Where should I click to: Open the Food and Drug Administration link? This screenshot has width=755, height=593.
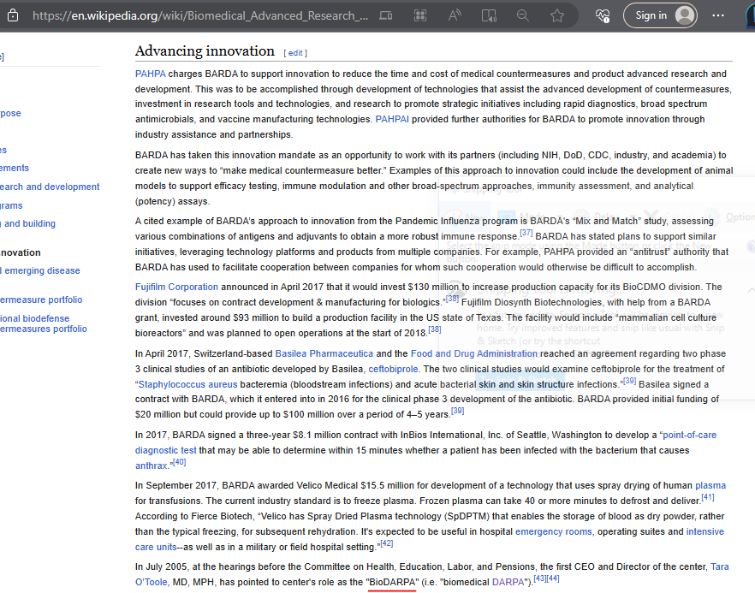[474, 353]
